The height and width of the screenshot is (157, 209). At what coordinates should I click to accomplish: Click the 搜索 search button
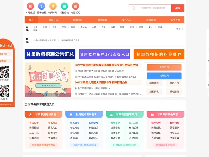point(178,8)
